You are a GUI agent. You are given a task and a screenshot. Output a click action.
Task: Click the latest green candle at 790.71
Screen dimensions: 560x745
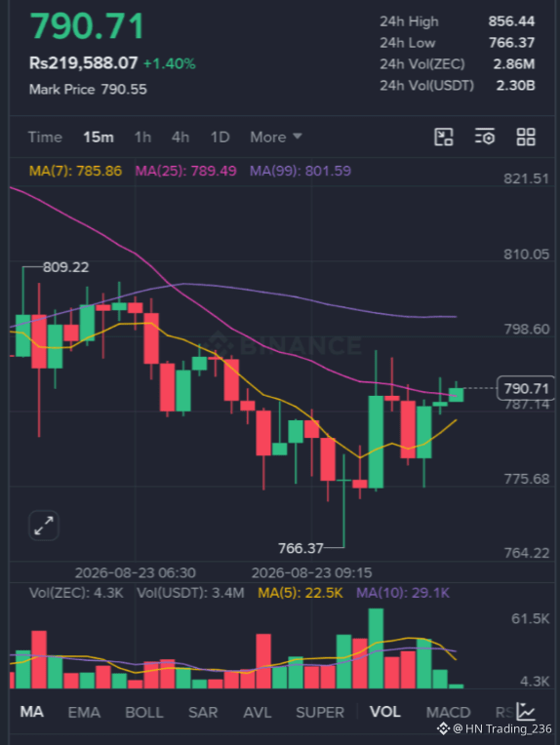pos(456,394)
